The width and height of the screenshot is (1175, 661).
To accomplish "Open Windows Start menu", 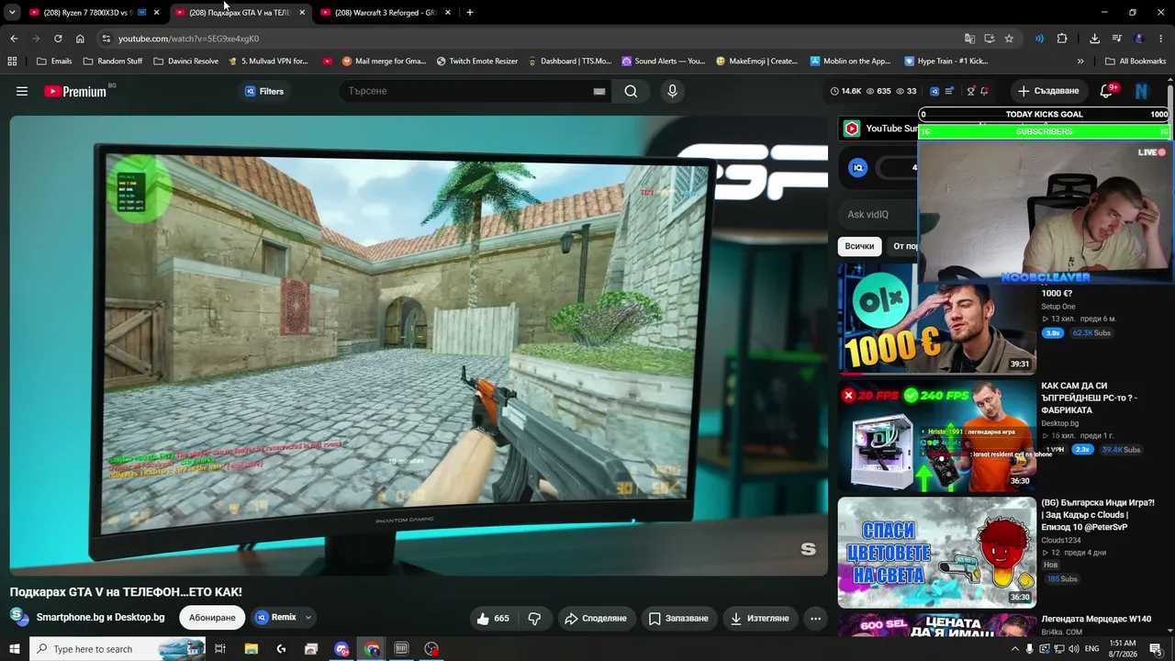I will coord(15,649).
